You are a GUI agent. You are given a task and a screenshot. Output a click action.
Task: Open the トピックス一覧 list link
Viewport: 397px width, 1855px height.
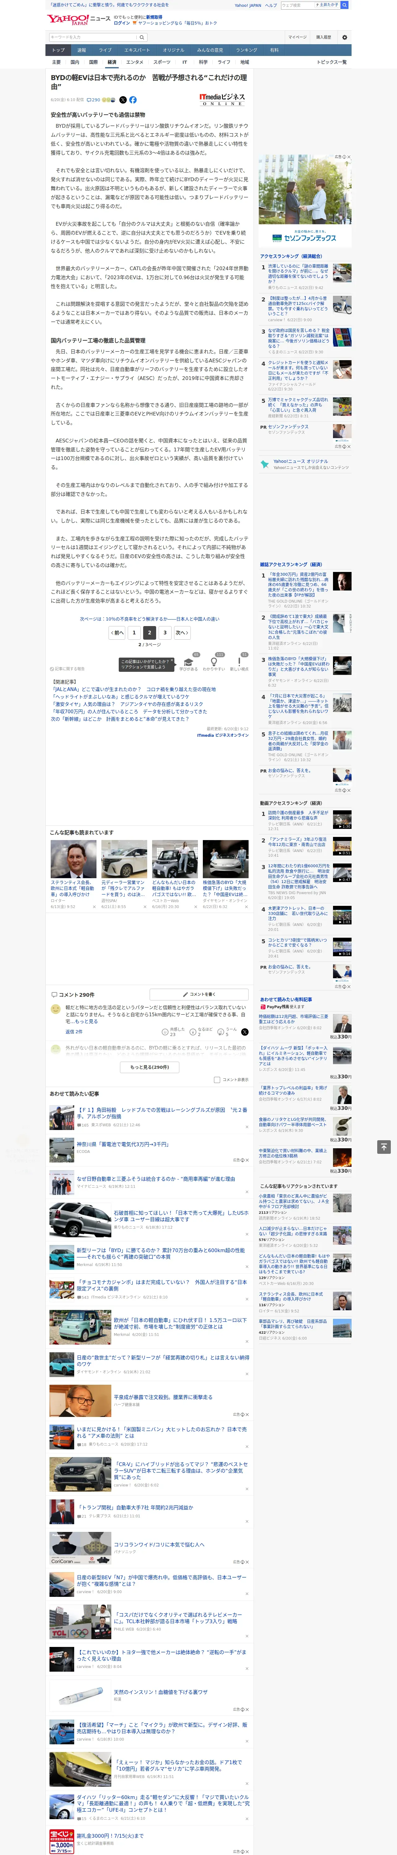coord(331,62)
